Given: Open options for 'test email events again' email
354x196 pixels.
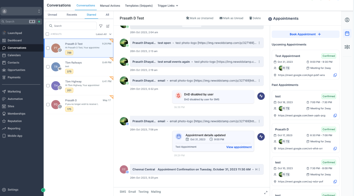Looking at the screenshot, I should pyautogui.click(x=259, y=62).
